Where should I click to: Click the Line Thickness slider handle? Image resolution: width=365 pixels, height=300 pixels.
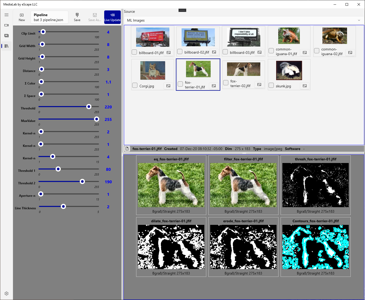tap(63, 206)
